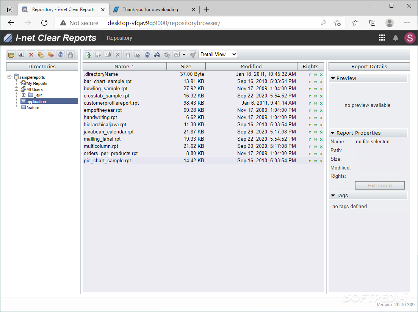Viewport: 418px width, 312px height.
Task: Click the move report icon in file toolbar
Action: tap(137, 55)
